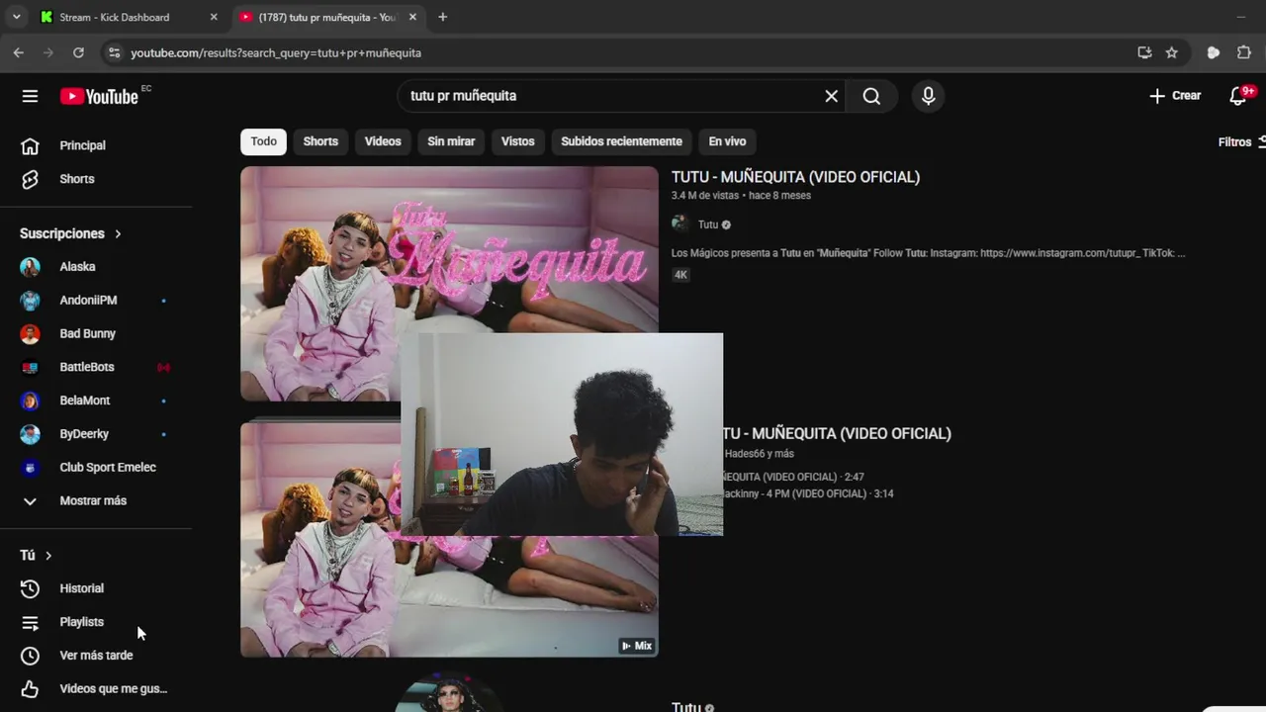Click the webcam overlay video
This screenshot has height=712, width=1266.
[562, 434]
